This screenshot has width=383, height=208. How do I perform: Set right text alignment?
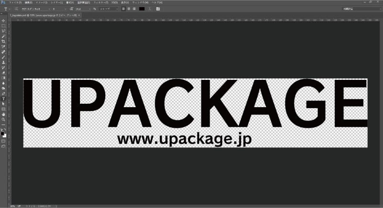pyautogui.click(x=134, y=9)
